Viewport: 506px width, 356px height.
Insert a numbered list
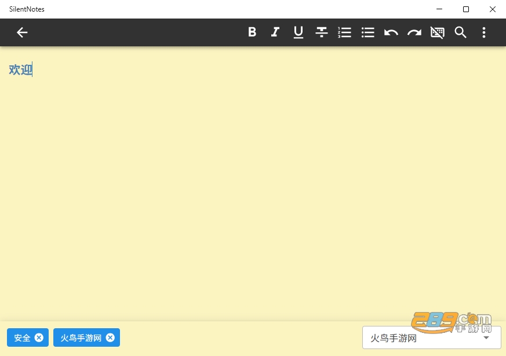[345, 32]
